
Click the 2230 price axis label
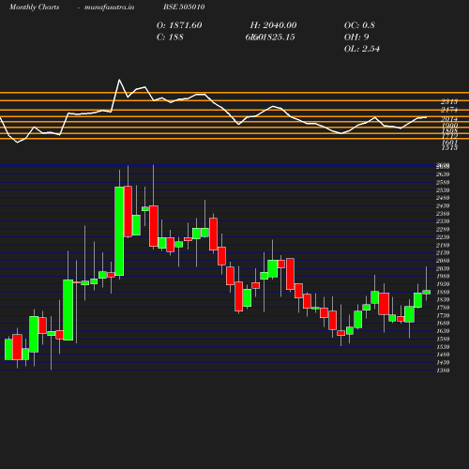pyautogui.click(x=443, y=237)
